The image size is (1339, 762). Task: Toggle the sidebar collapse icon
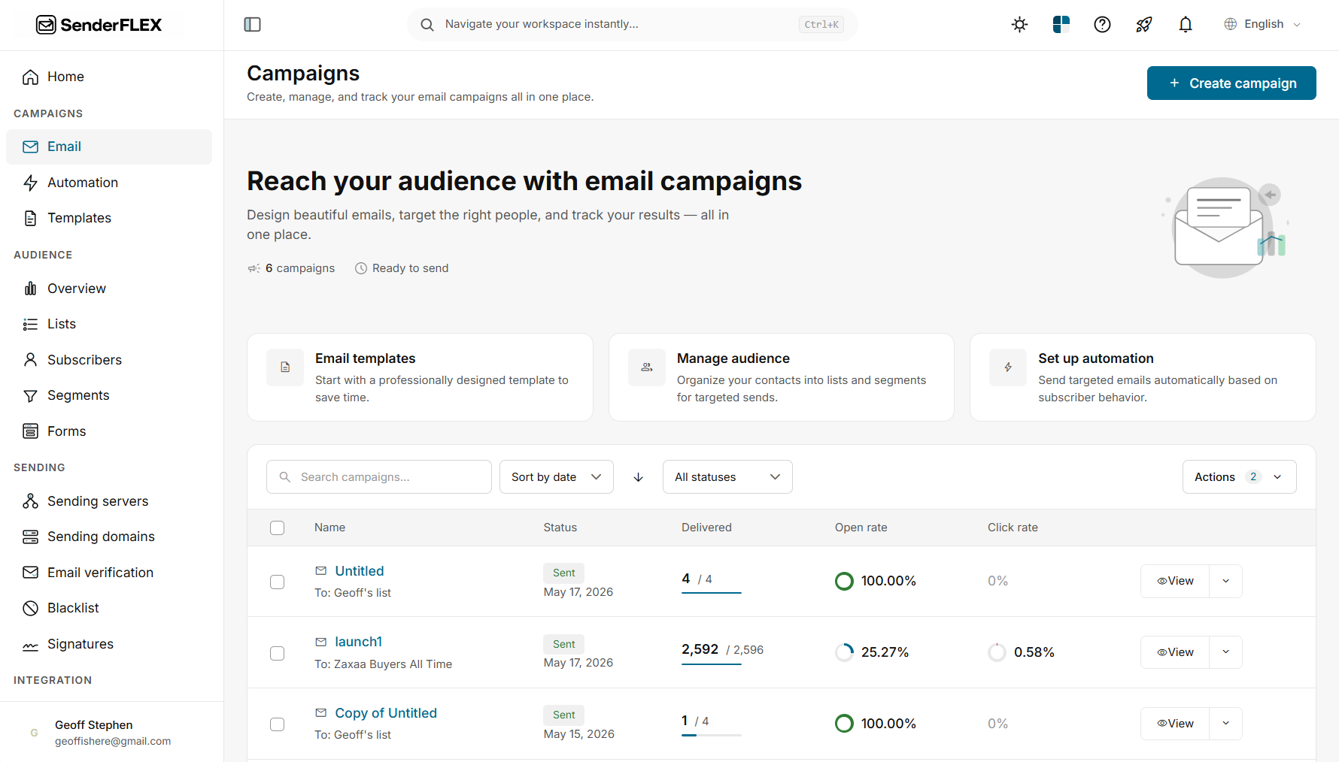[x=253, y=25]
